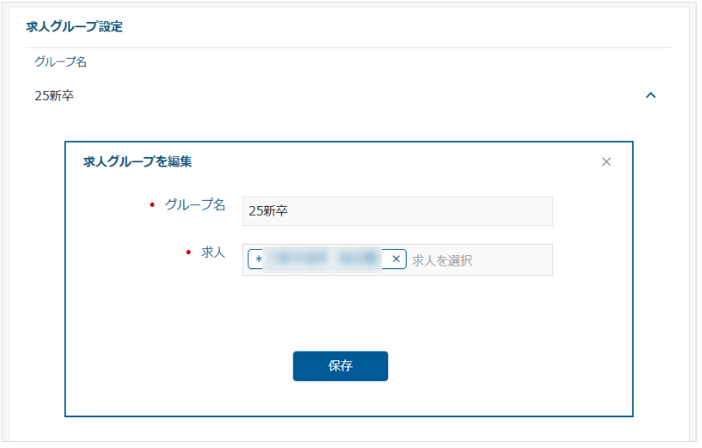The image size is (702, 448).
Task: Click the red required marker beside 求人
Action: point(188,252)
